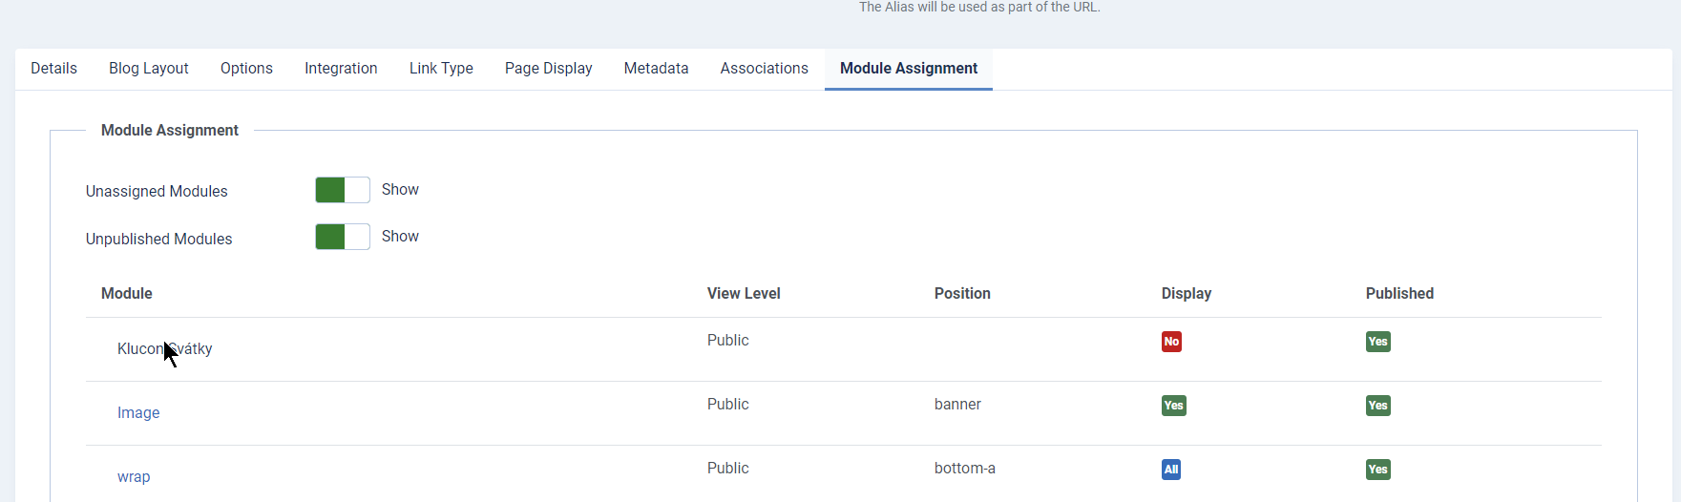This screenshot has height=502, width=1681.
Task: Open the Associations tab
Action: coord(765,69)
